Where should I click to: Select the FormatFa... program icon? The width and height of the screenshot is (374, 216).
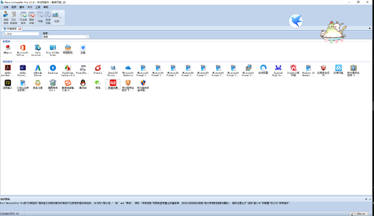pyautogui.click(x=83, y=69)
